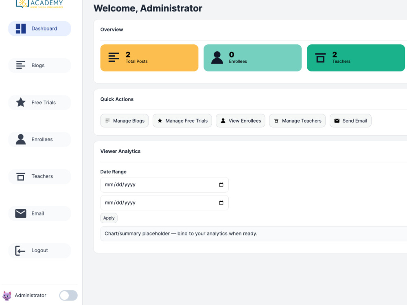Click the Administrator name in sidebar footer
Image resolution: width=407 pixels, height=305 pixels.
31,295
